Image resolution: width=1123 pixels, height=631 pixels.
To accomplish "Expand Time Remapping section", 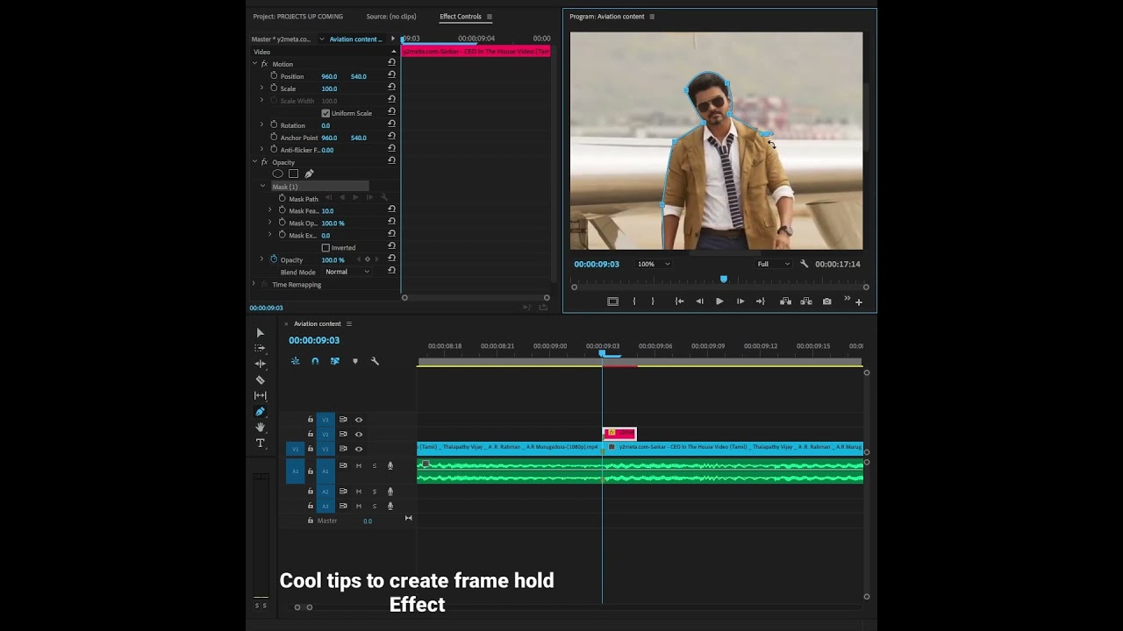I will pyautogui.click(x=254, y=284).
